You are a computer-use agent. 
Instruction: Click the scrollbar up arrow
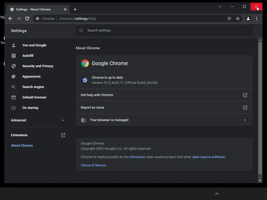[x=260, y=40]
